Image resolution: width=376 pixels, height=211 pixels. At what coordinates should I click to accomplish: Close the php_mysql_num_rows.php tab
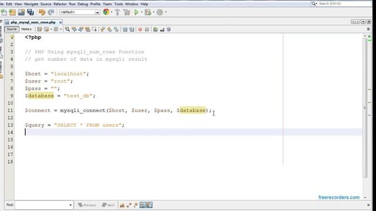coord(61,22)
